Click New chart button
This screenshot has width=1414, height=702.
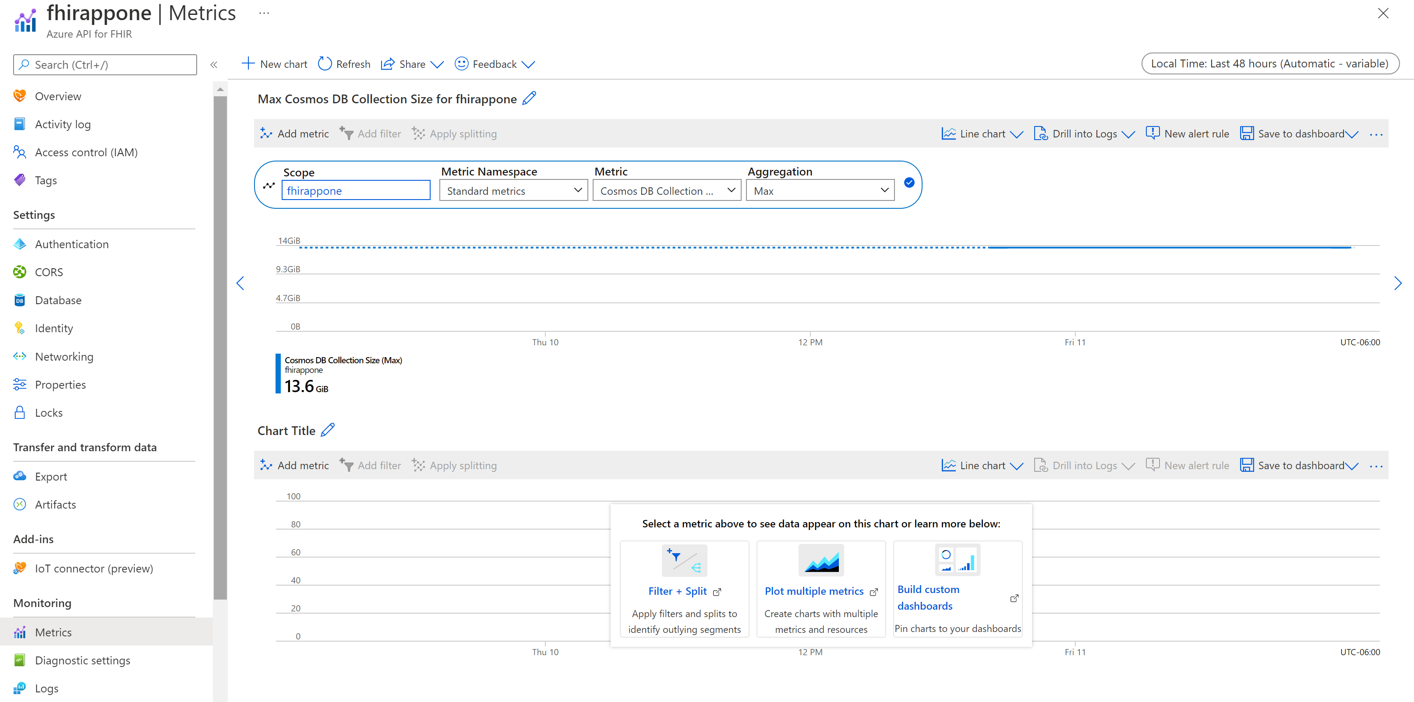pos(275,64)
